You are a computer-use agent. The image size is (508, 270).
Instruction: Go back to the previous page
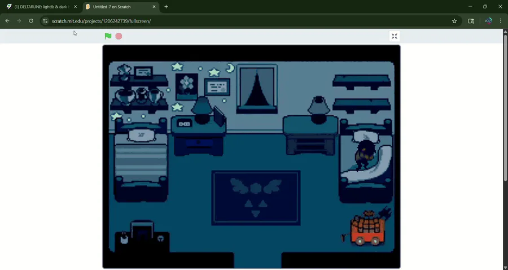tap(7, 21)
